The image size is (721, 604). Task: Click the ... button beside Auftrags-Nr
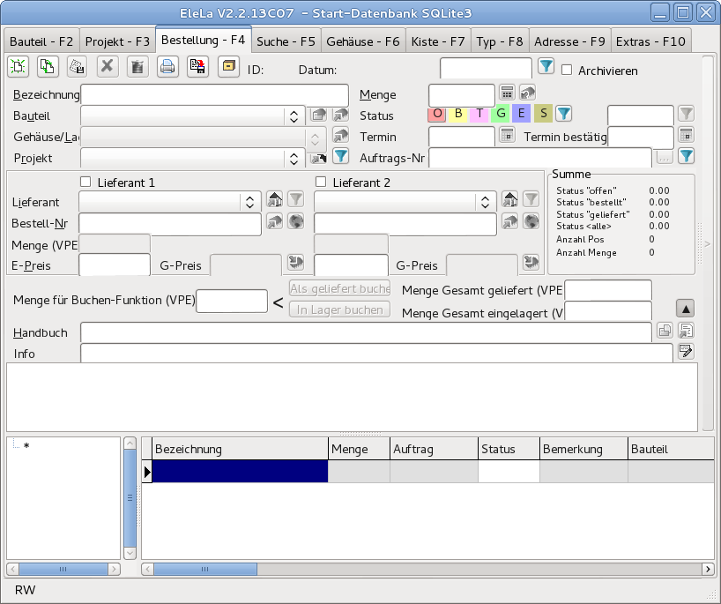664,157
